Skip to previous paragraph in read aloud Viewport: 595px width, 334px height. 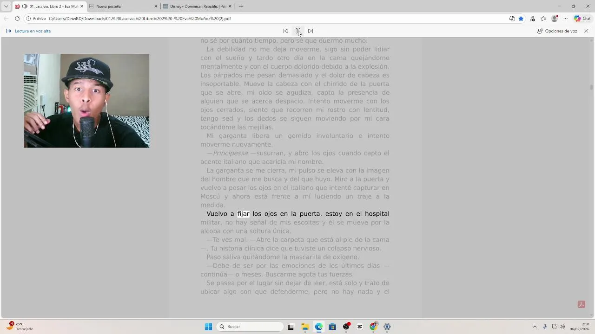tap(285, 31)
